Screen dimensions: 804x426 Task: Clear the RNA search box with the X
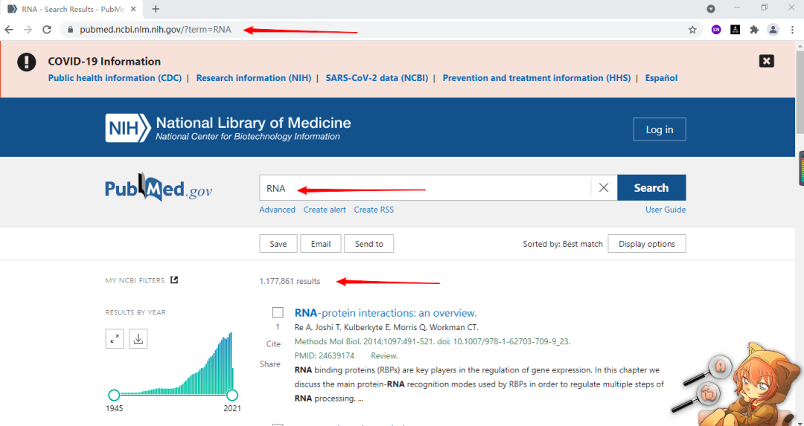604,188
